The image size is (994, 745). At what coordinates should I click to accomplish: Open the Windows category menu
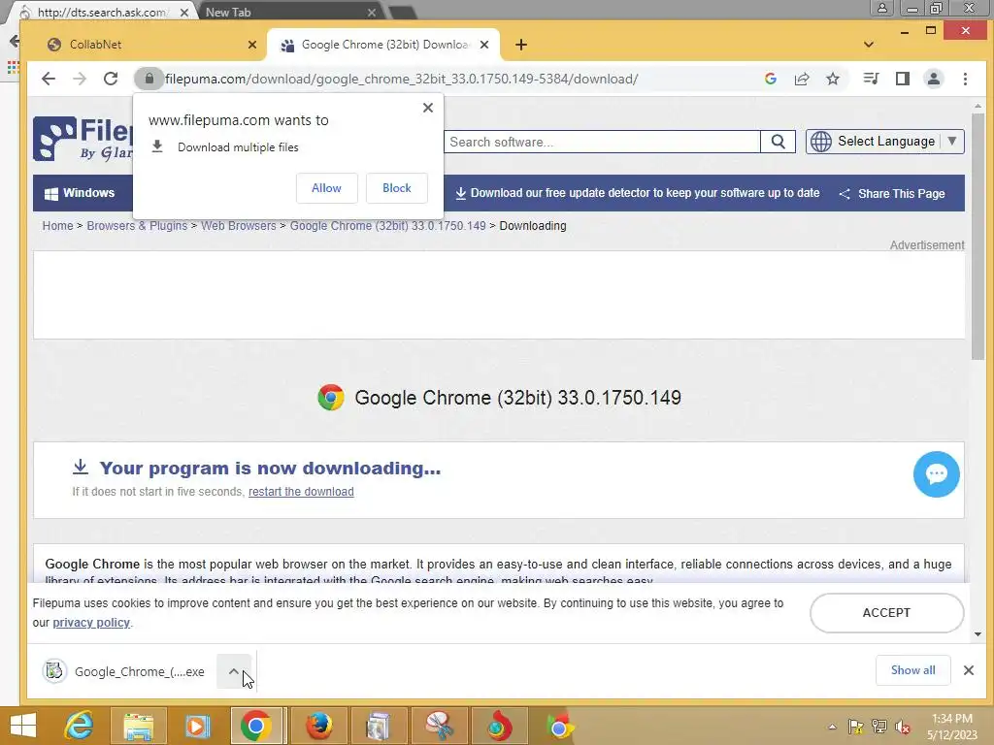81,193
